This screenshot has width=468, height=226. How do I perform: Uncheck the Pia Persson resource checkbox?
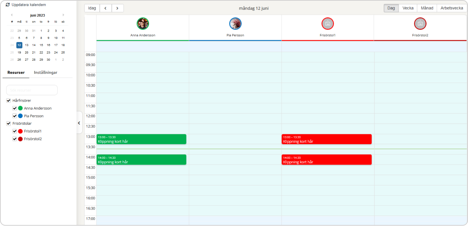15,116
